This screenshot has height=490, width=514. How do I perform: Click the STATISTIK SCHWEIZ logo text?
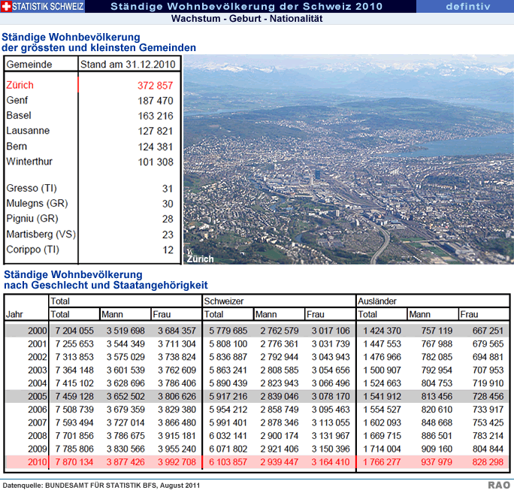coord(50,7)
